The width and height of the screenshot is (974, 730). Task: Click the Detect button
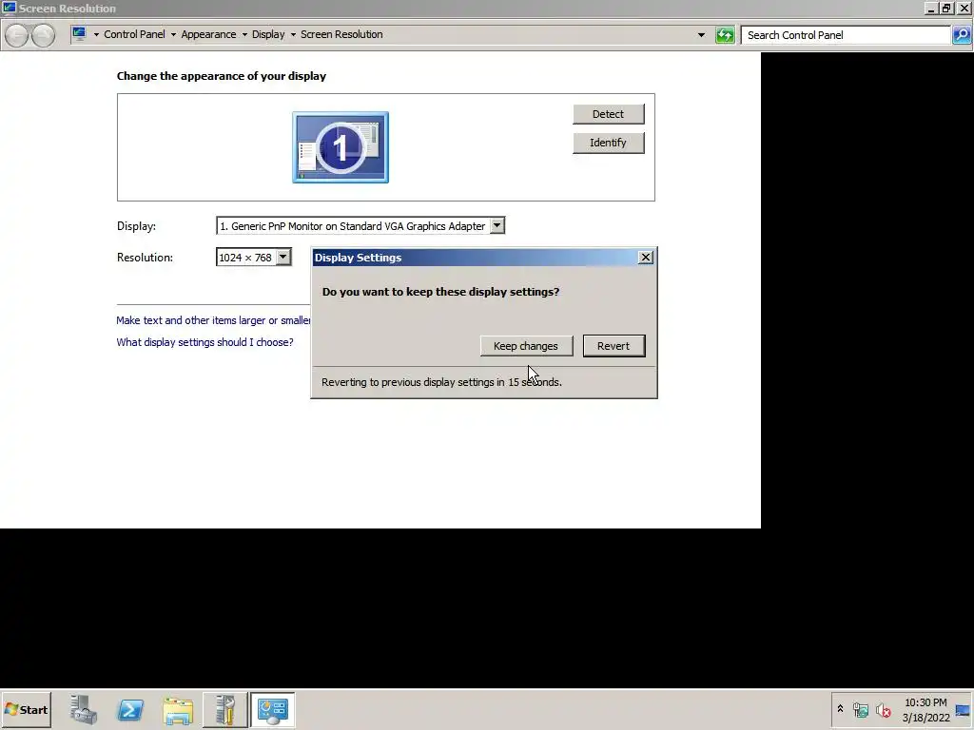[608, 114]
